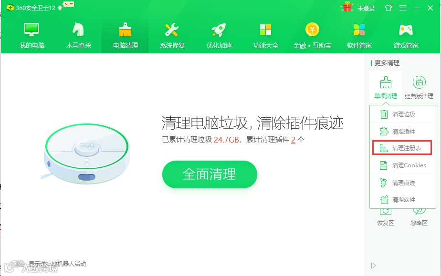Collapse sidebar with bottom arrow
The height and width of the screenshot is (276, 441).
coord(373,266)
